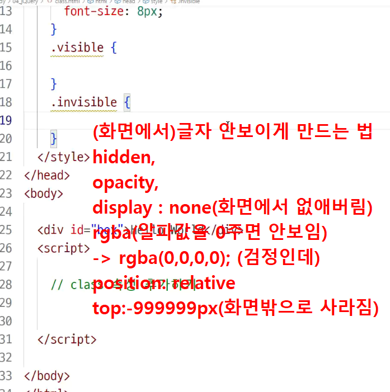390x392 pixels.
Task: Click the 'style' breadcrumb segment
Action: (x=157, y=2)
